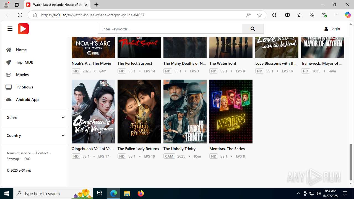Click the Top IMDB rocket icon
This screenshot has height=199, width=354.
(9, 62)
